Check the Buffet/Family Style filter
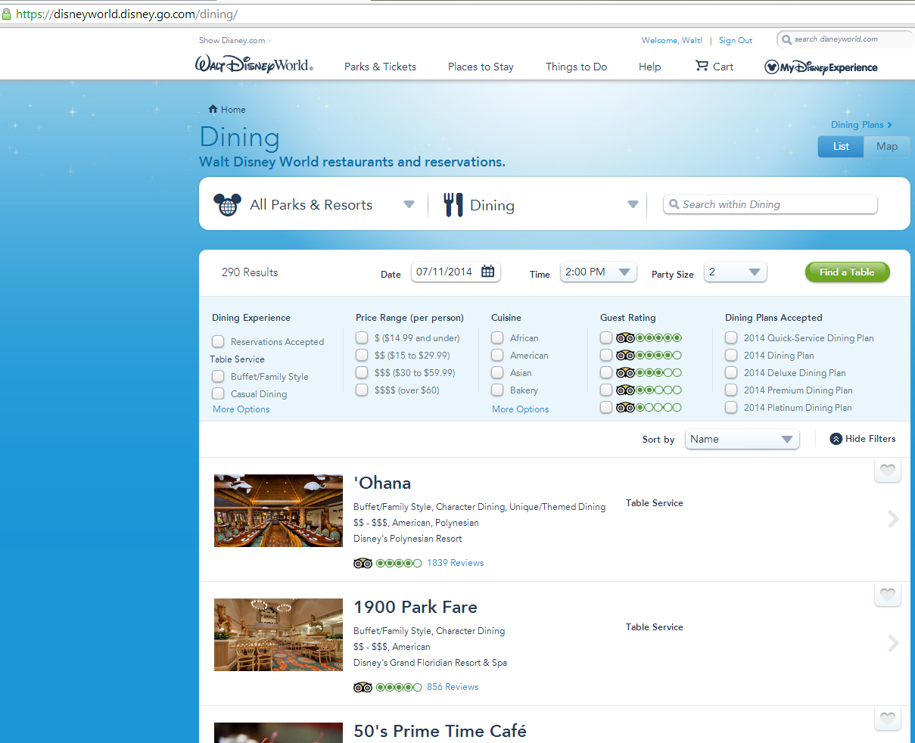The height and width of the screenshot is (743, 915). 218,376
